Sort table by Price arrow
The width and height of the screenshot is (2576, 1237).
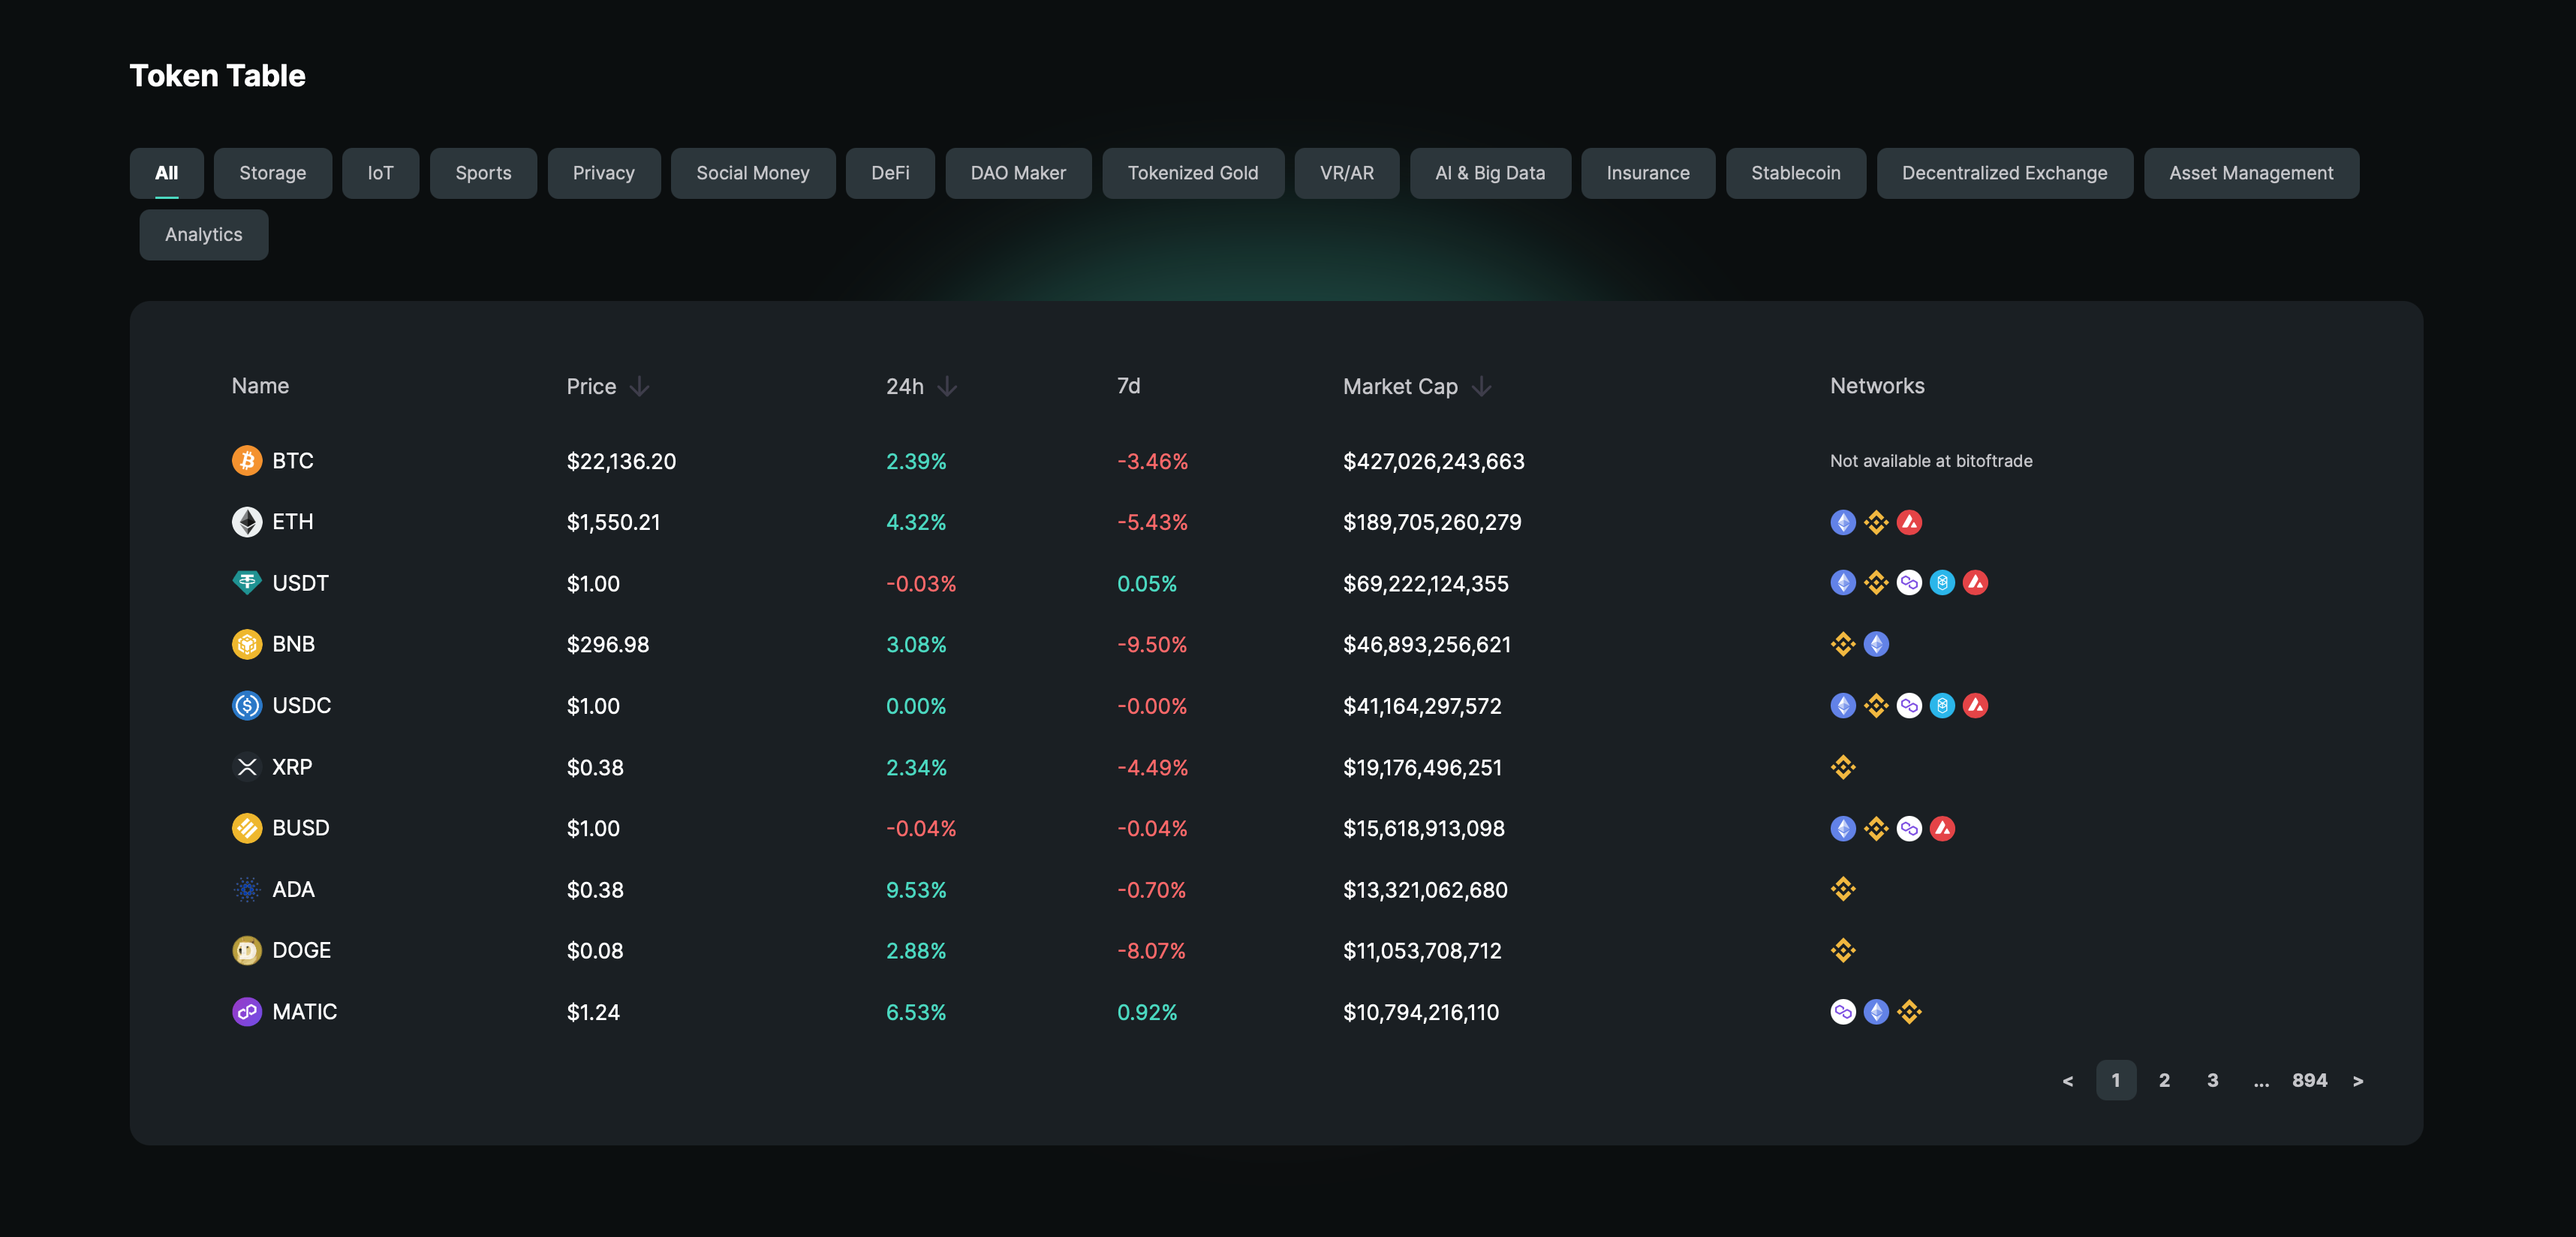(640, 387)
